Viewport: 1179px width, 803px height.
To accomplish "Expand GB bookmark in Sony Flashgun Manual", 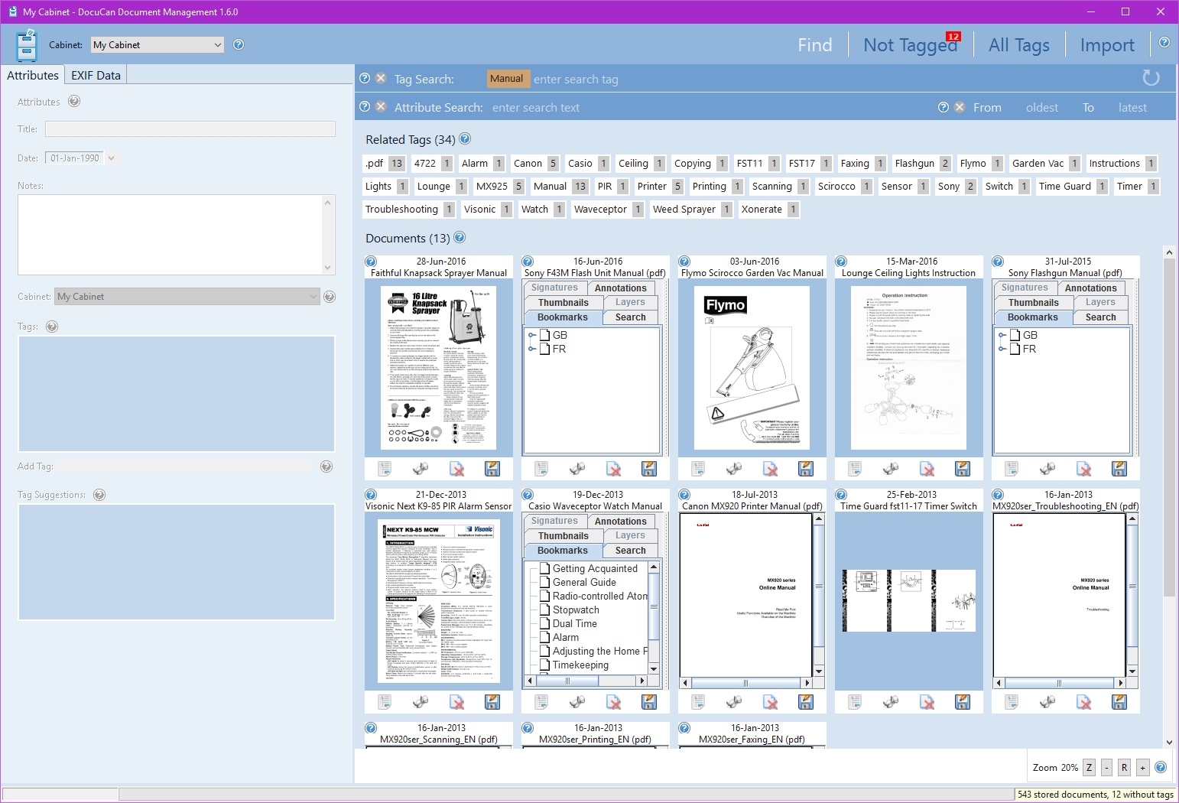I will [1002, 335].
